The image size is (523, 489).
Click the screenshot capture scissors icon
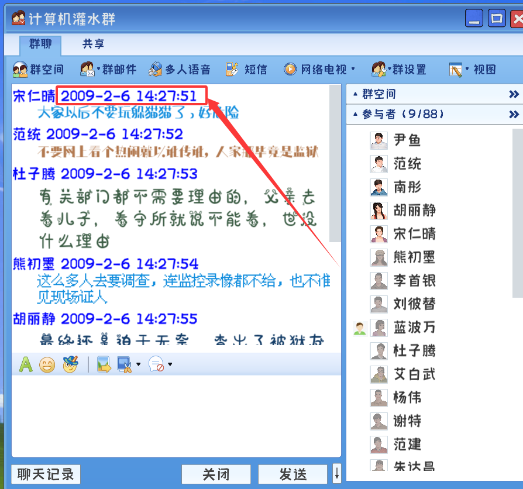(125, 364)
